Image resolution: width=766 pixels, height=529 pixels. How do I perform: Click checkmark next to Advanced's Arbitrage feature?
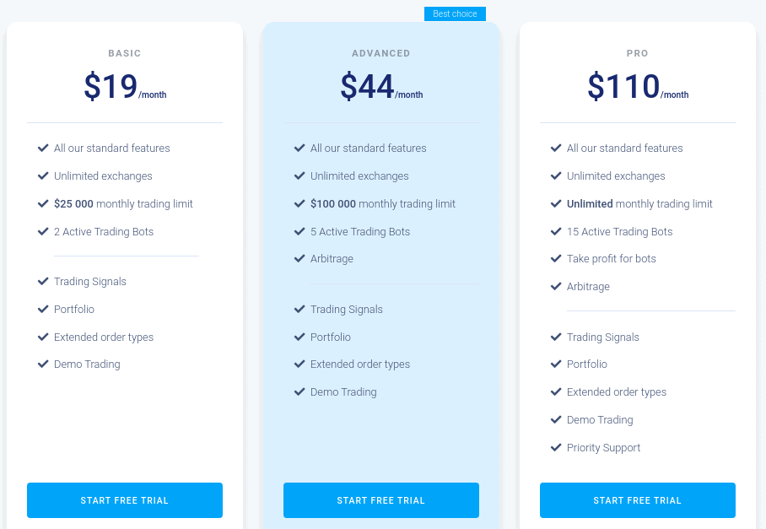point(299,258)
